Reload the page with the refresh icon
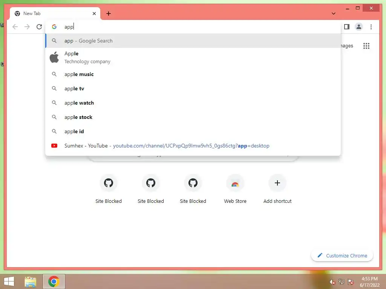Screen dimensions: 386x289 pyautogui.click(x=39, y=27)
